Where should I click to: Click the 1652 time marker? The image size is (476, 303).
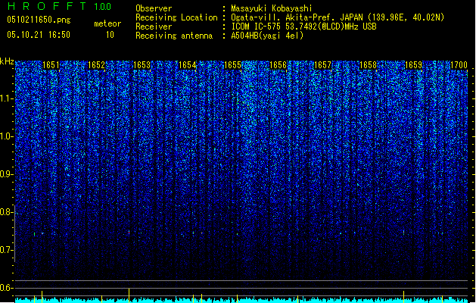pyautogui.click(x=96, y=65)
